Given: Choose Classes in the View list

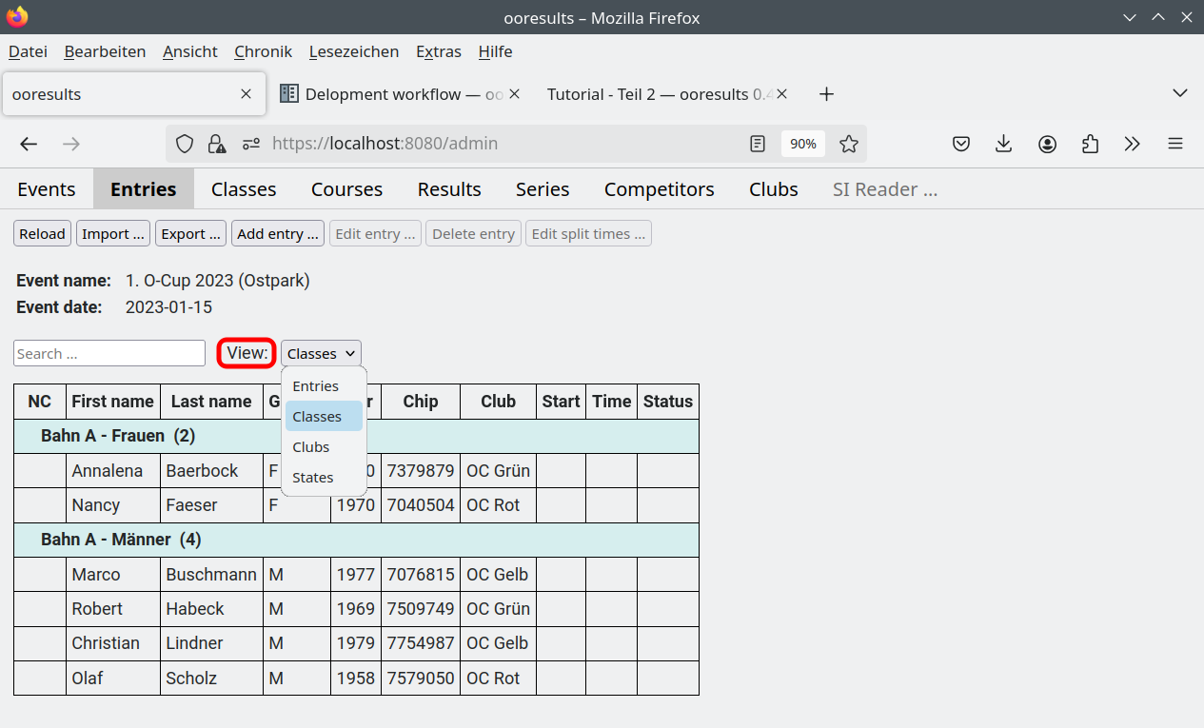Looking at the screenshot, I should pos(324,417).
